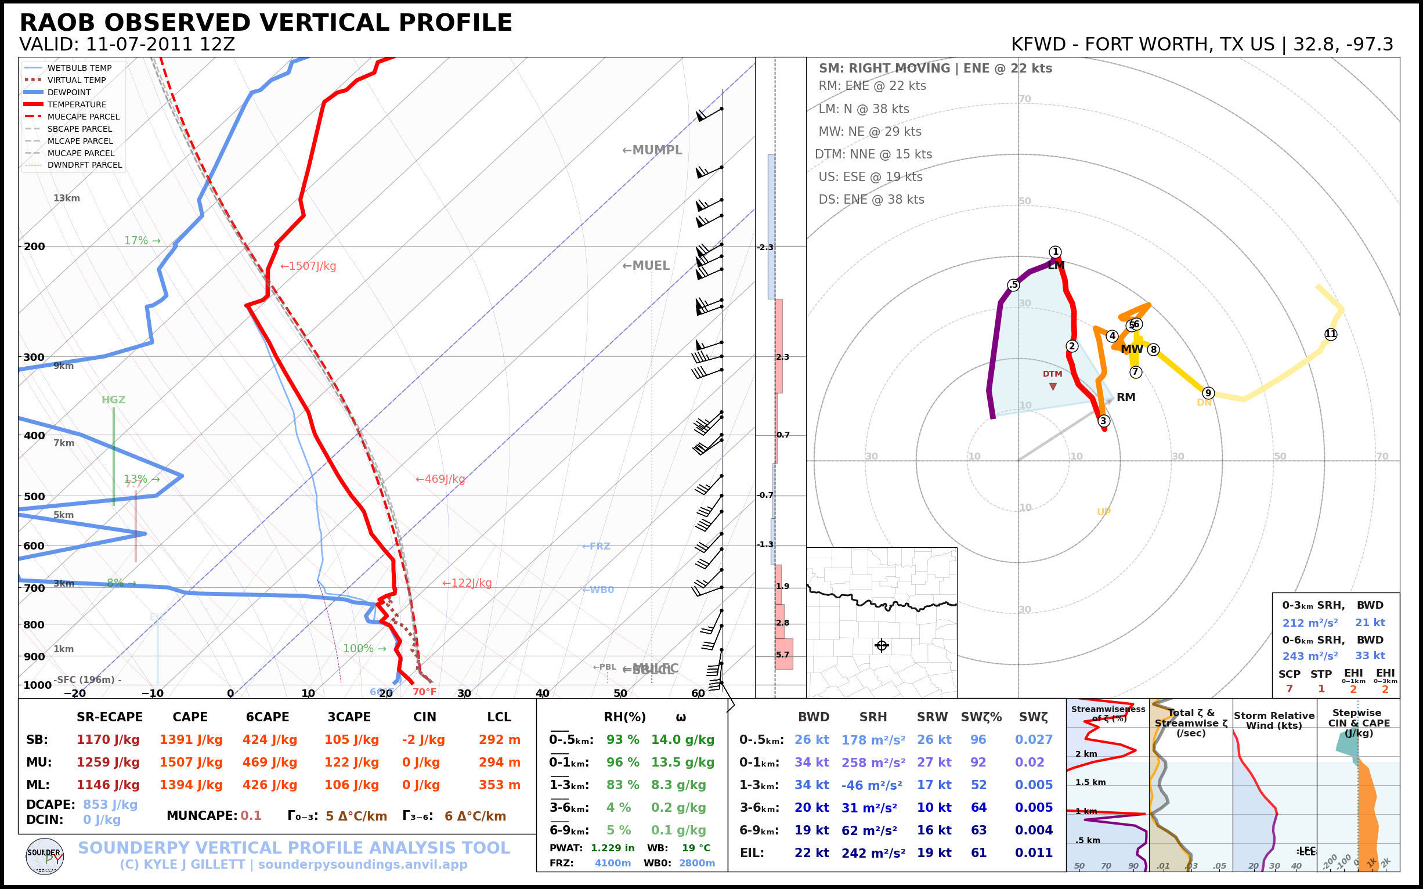The height and width of the screenshot is (889, 1423).
Task: Click the MUEL equilibrium level label
Action: (646, 266)
